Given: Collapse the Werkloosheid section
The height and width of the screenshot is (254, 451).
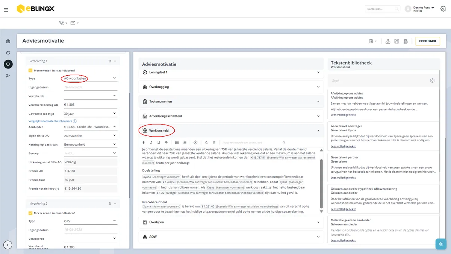Looking at the screenshot, I should coord(318,131).
